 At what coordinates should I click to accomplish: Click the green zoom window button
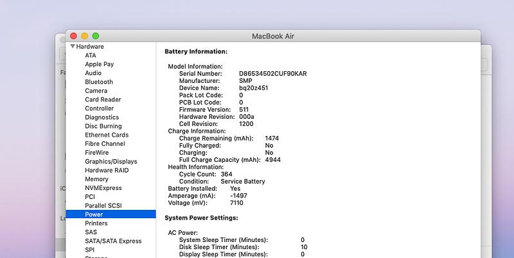[x=95, y=36]
